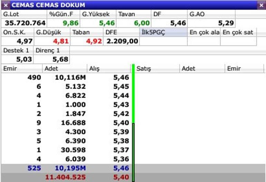Click the Satış column header

[x=158, y=69]
